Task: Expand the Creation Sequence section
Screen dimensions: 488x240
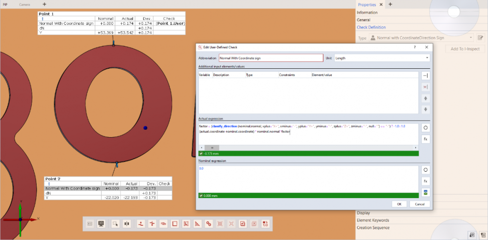Action: (373, 228)
